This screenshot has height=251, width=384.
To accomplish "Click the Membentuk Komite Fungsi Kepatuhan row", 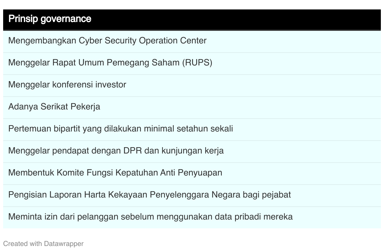I will coord(192,173).
